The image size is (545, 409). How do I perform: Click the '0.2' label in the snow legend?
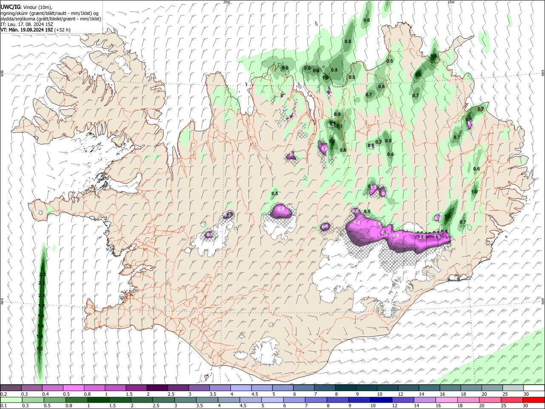coord(4,394)
